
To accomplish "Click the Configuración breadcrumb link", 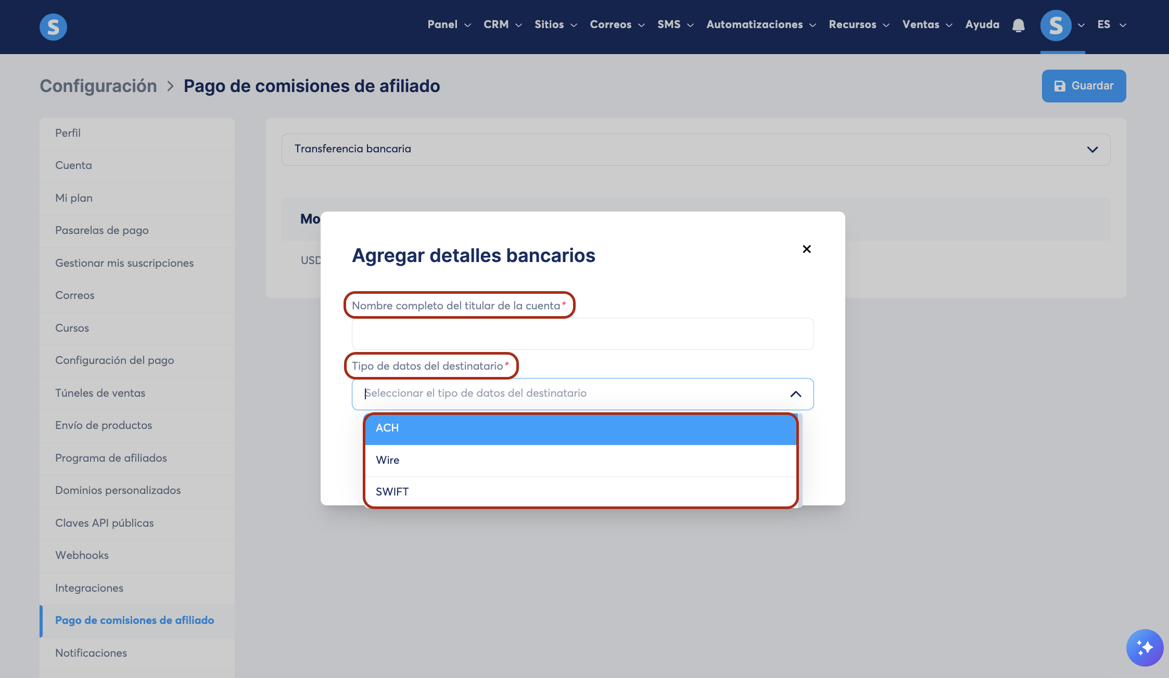I will (98, 86).
